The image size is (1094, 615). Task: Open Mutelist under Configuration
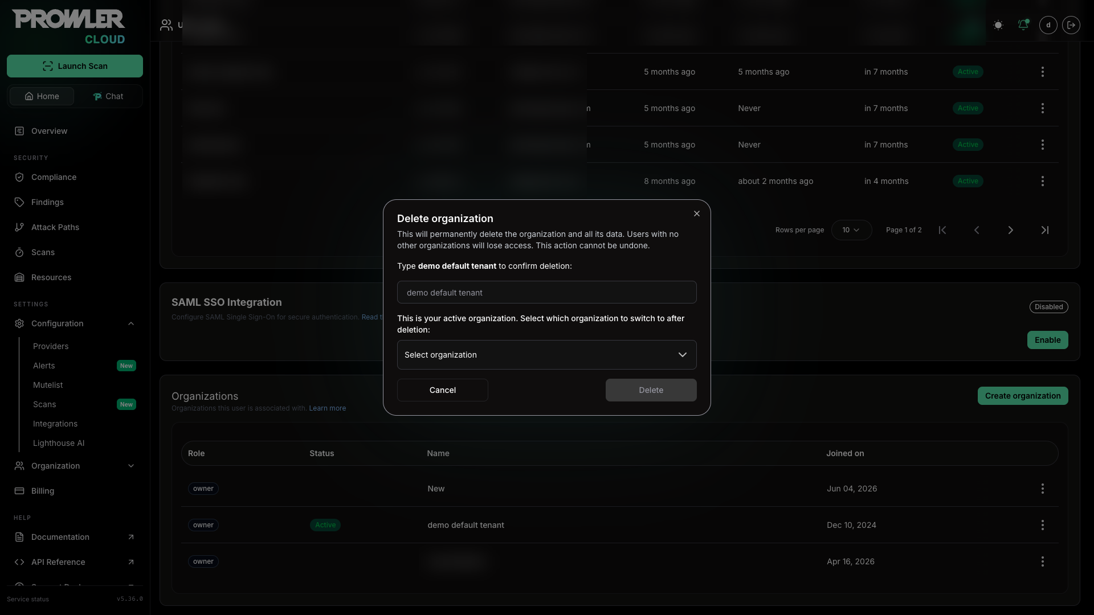[48, 385]
